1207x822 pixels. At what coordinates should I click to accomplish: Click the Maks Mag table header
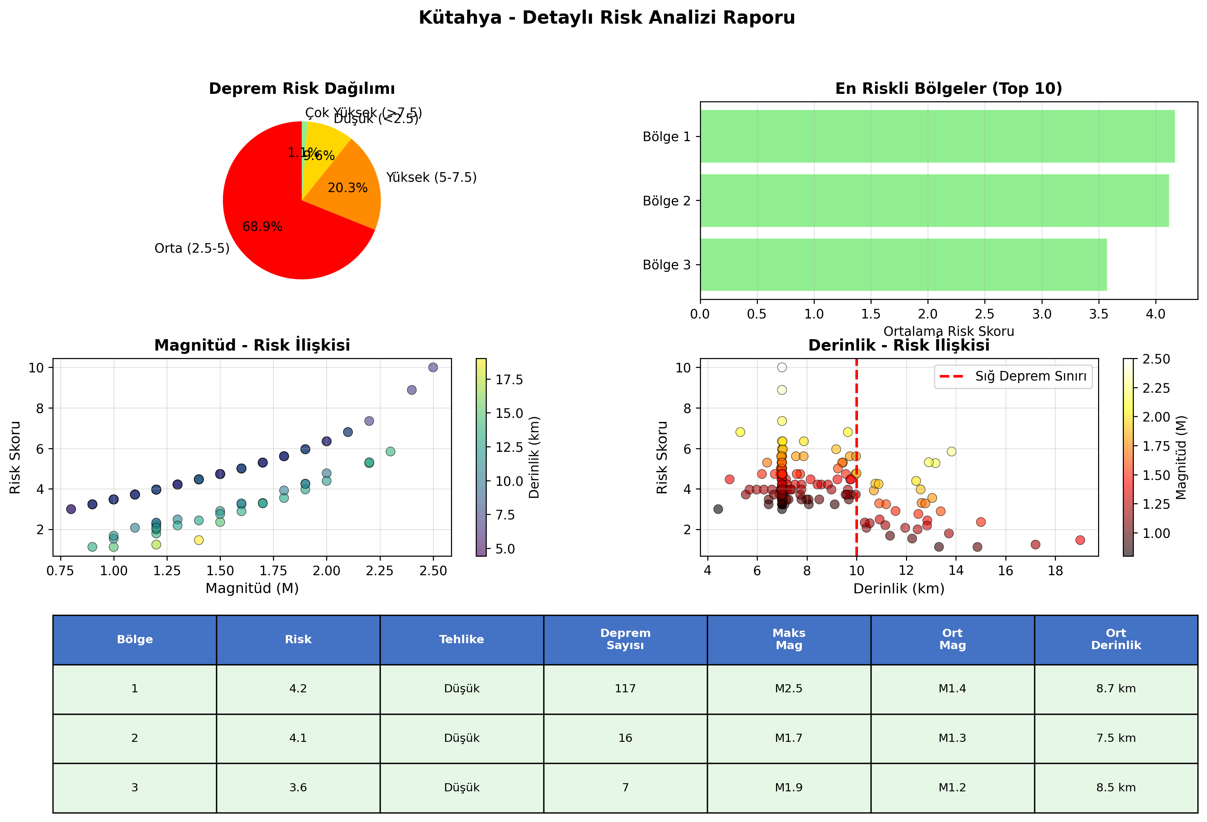[789, 639]
